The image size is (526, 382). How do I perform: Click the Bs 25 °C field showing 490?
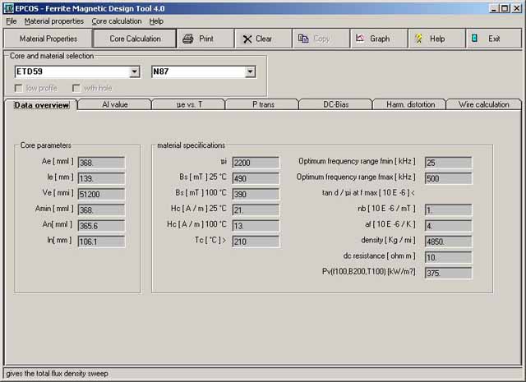point(256,178)
